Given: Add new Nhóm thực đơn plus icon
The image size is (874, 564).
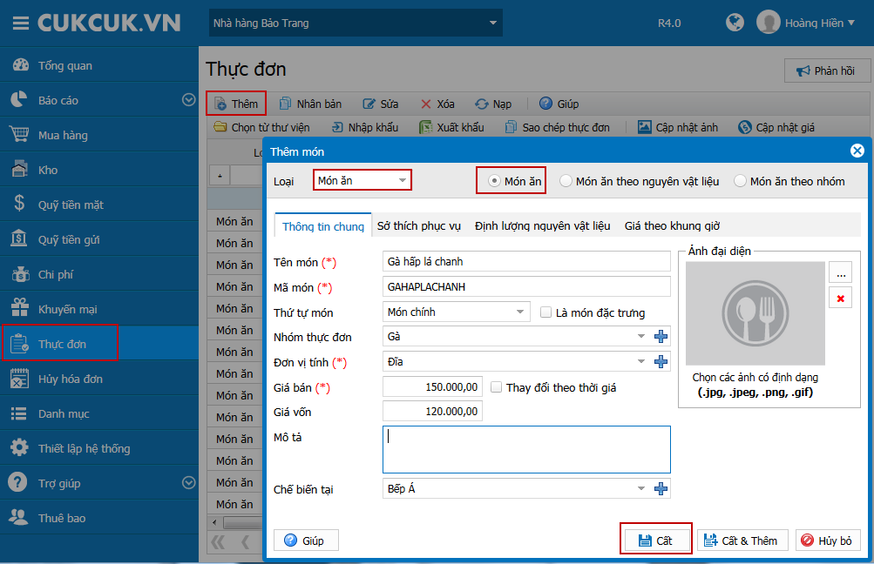Looking at the screenshot, I should tap(661, 336).
